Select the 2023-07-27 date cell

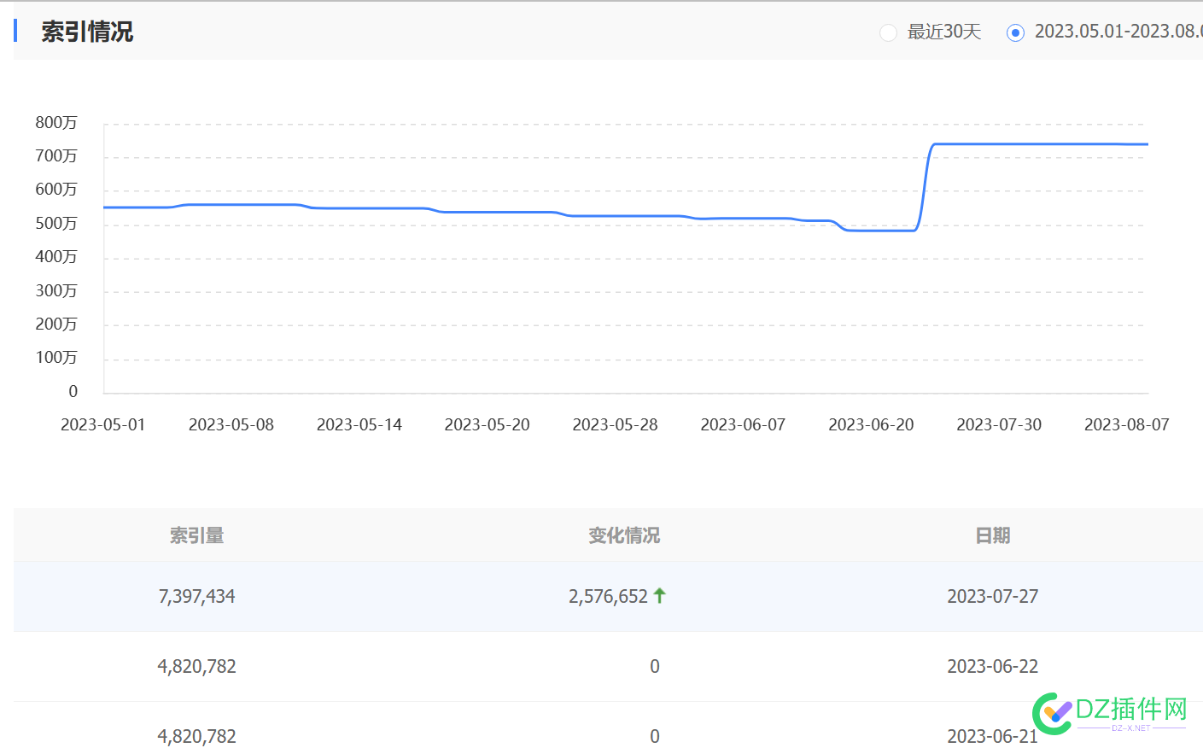pos(993,596)
